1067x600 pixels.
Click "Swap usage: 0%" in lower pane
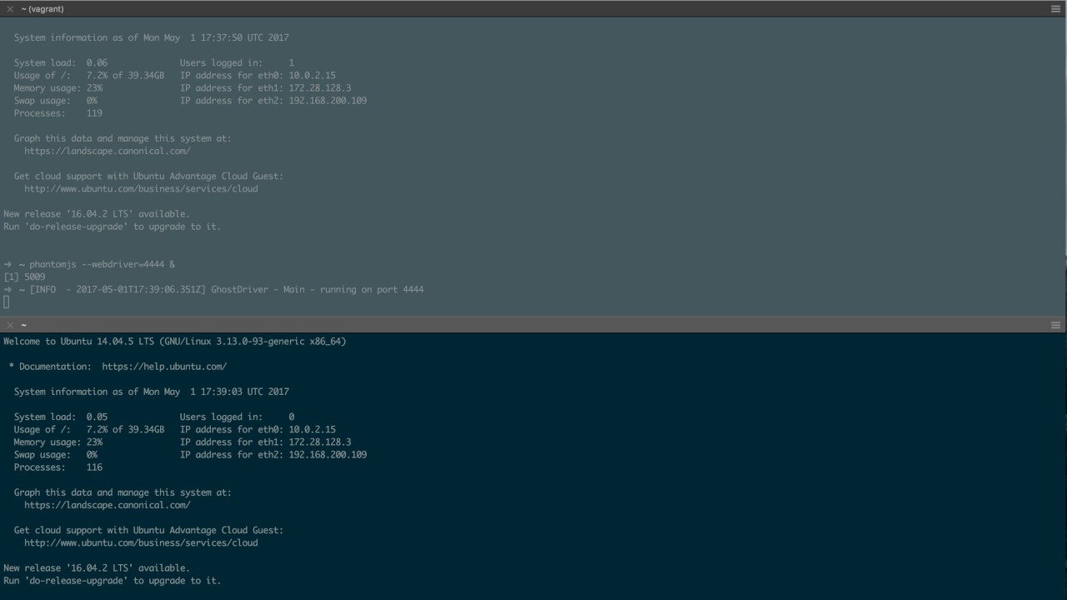[x=55, y=455]
